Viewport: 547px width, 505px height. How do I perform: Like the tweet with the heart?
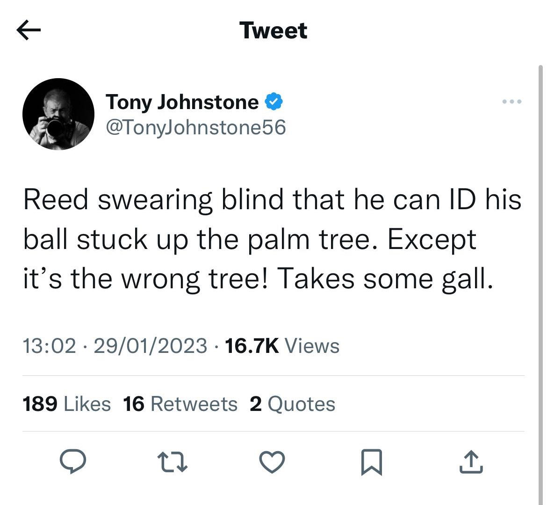[x=272, y=462]
